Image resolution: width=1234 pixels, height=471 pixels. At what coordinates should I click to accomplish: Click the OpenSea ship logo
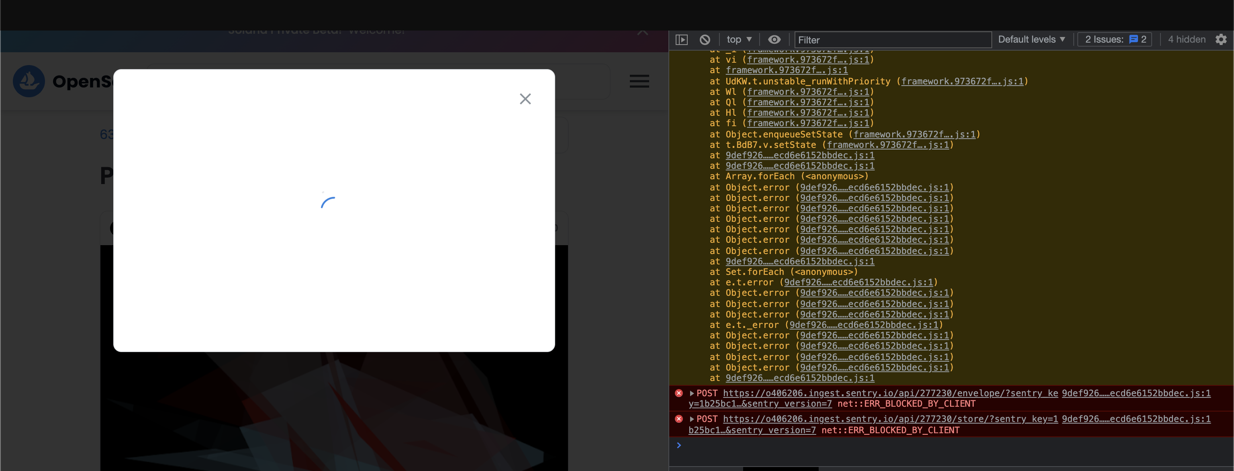pyautogui.click(x=29, y=81)
